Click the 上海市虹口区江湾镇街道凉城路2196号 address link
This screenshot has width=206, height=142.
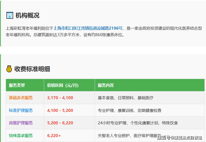click(88, 28)
